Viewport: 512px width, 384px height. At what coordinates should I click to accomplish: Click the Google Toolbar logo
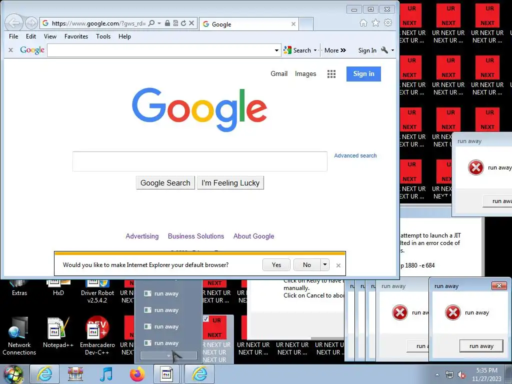pos(32,50)
